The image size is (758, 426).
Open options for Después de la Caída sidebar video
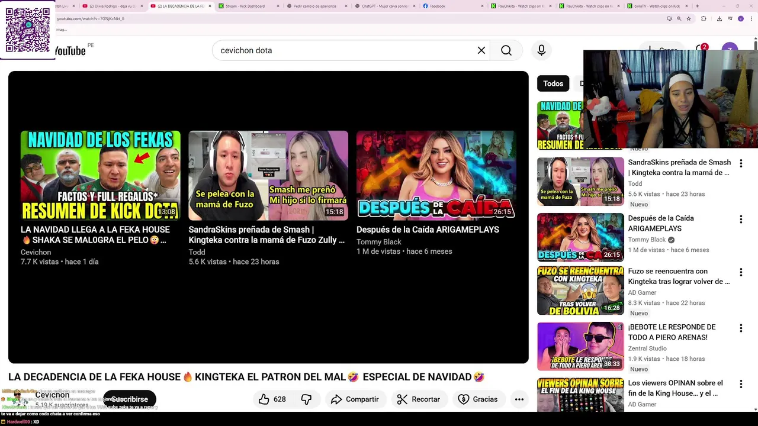[741, 220]
